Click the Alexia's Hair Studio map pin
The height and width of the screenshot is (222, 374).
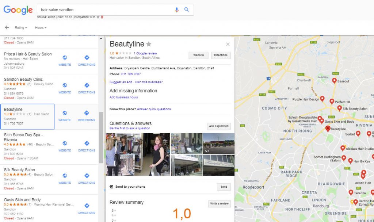pos(343,148)
